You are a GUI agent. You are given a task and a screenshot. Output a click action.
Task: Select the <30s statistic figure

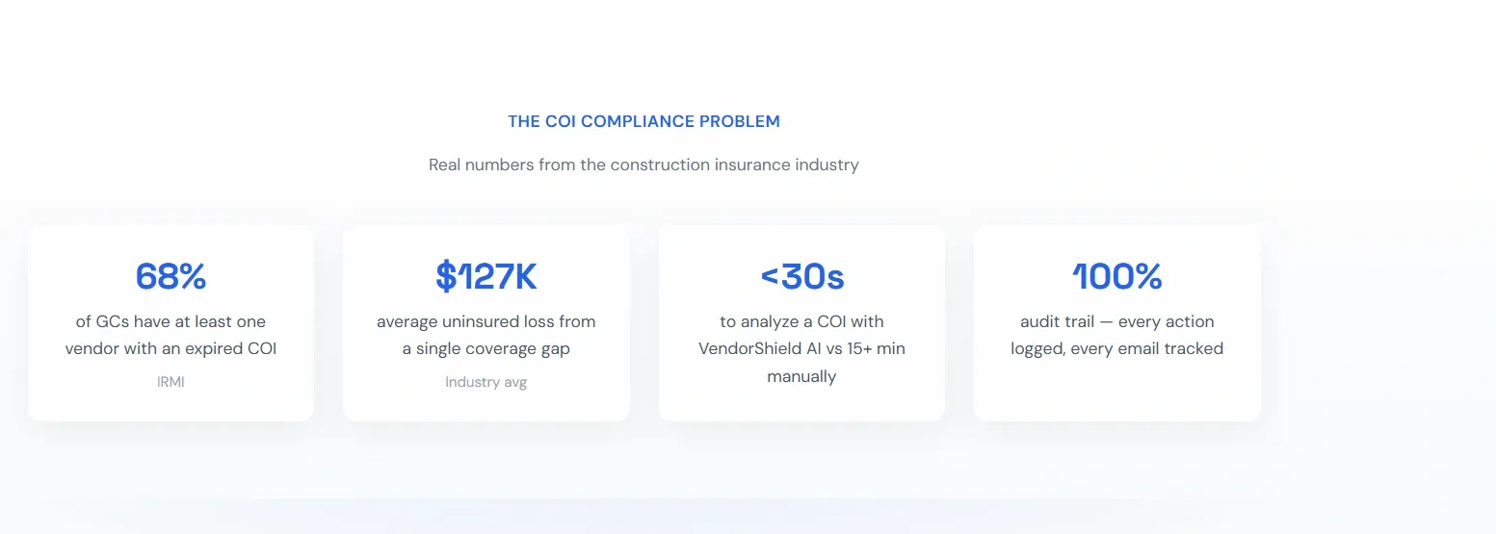pos(801,276)
